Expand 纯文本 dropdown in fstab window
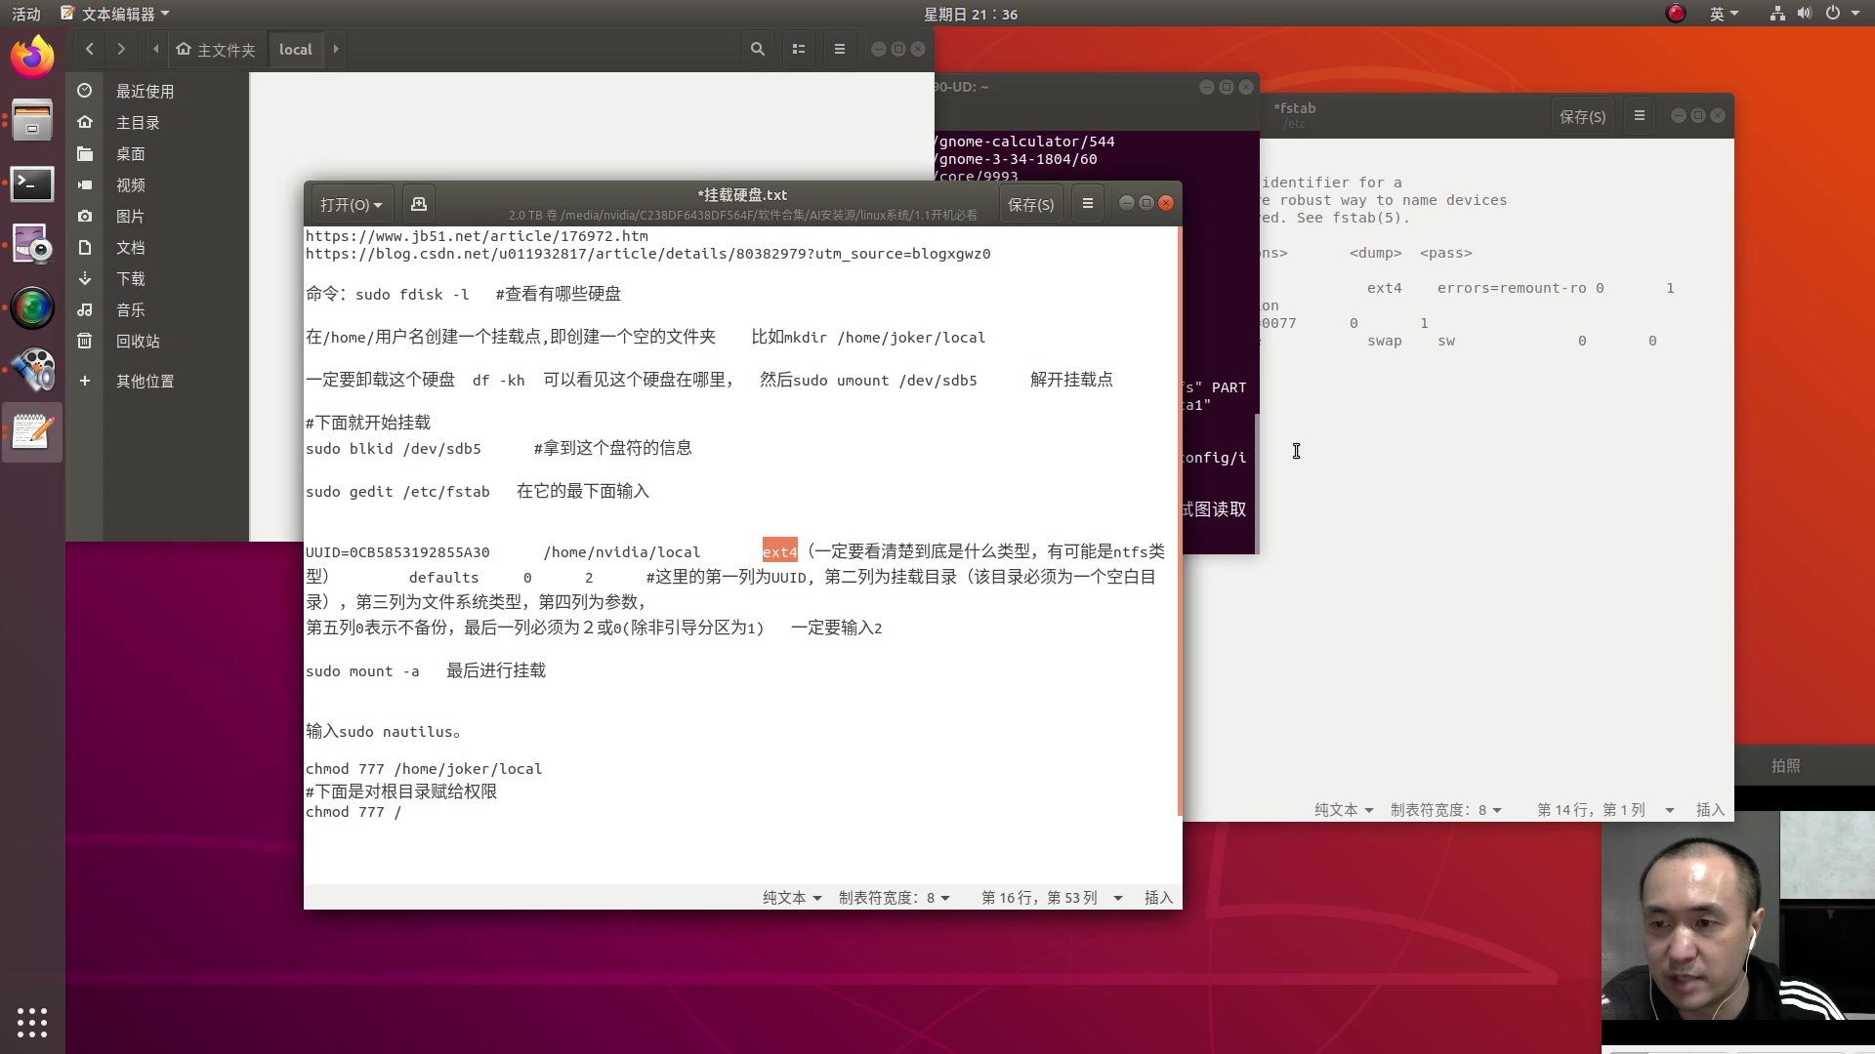 (x=1344, y=810)
